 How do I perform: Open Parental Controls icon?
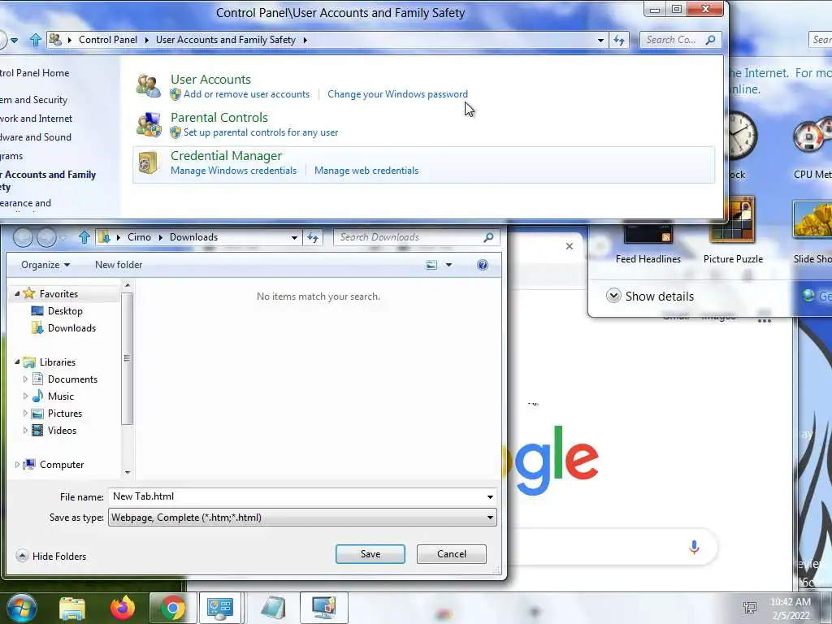tap(149, 124)
